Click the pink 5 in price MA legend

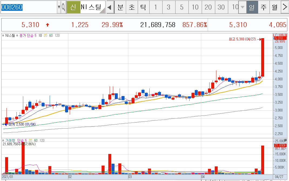[36, 35]
